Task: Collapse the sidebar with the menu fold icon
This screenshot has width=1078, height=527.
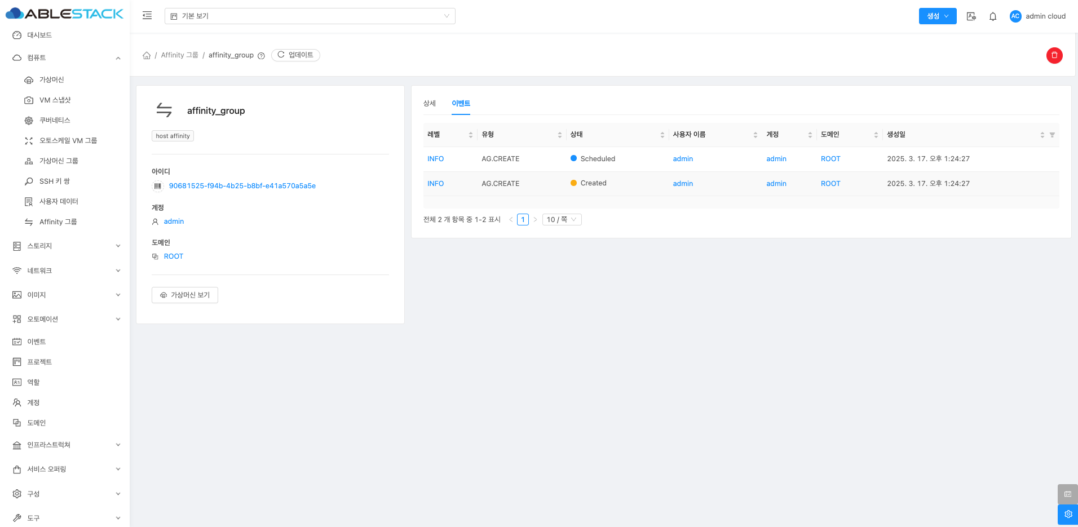Action: (147, 16)
